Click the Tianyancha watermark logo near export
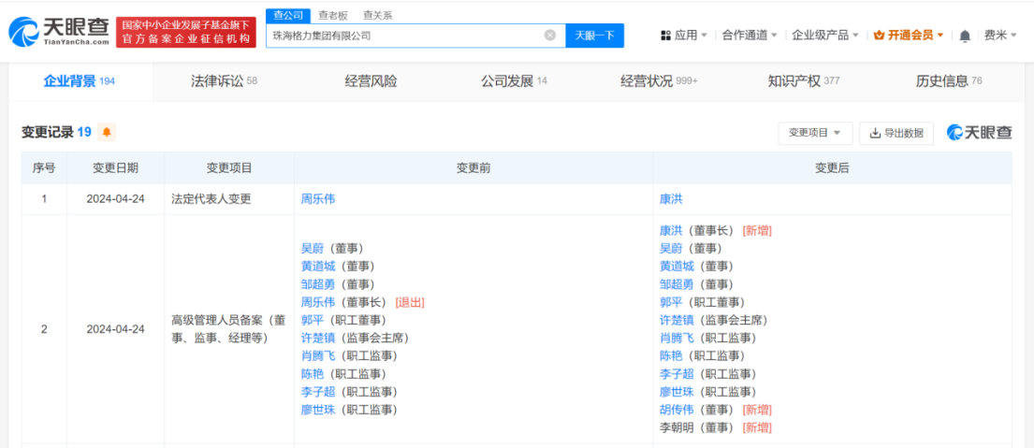The image size is (1034, 448). click(979, 133)
